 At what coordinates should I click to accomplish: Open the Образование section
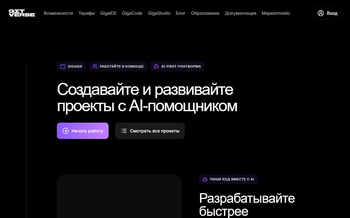coord(205,13)
